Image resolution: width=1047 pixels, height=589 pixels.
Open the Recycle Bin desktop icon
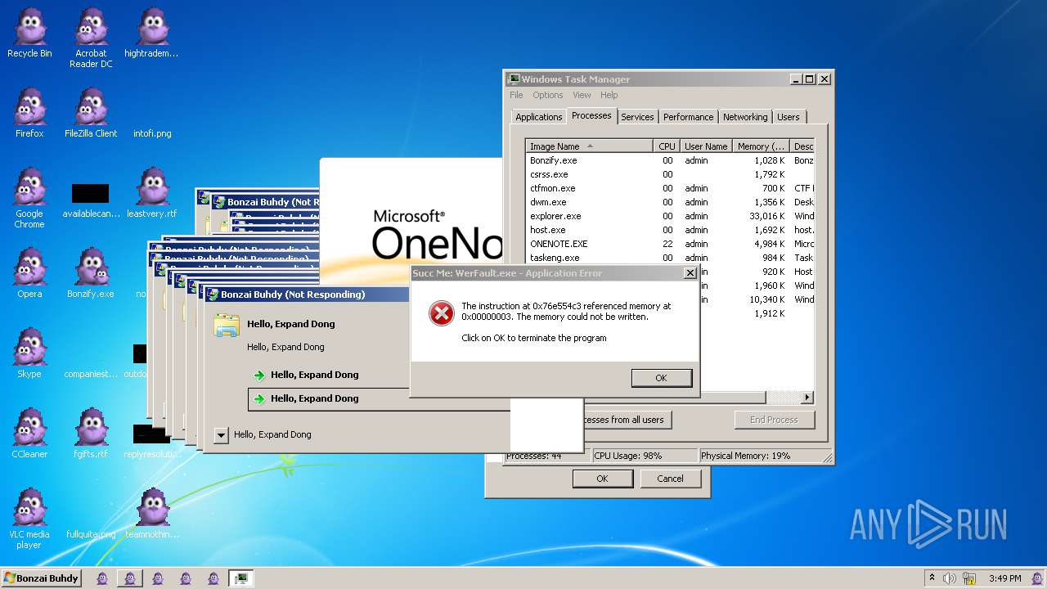[x=29, y=34]
